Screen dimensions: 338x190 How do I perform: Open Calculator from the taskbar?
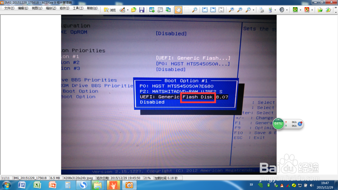click(x=68, y=185)
